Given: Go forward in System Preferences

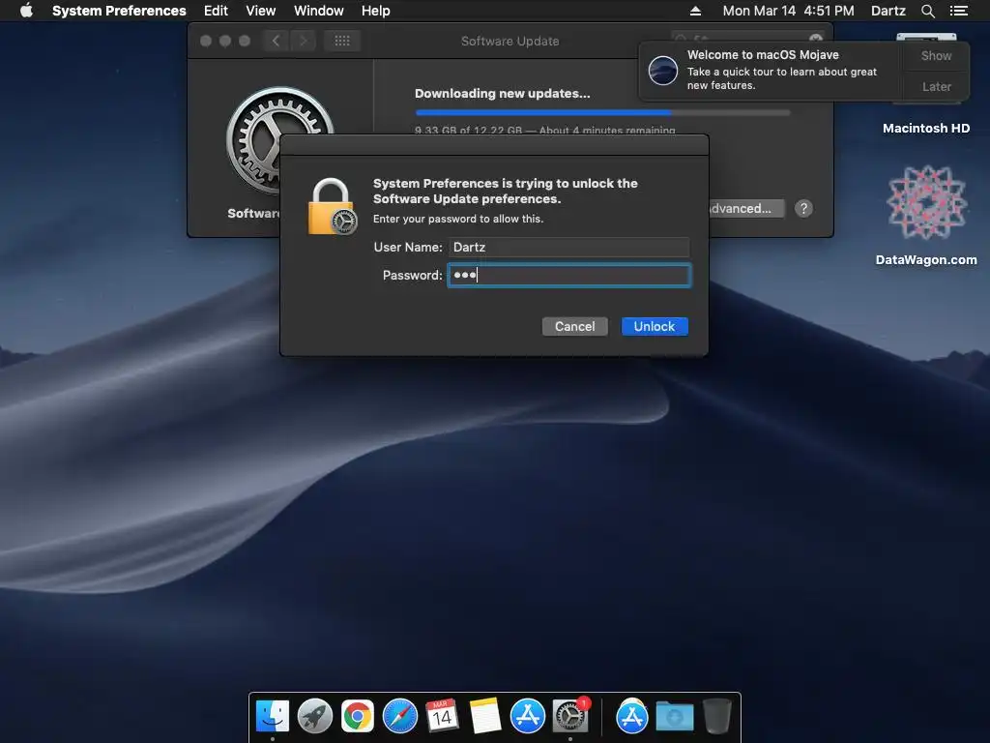Looking at the screenshot, I should (x=303, y=41).
